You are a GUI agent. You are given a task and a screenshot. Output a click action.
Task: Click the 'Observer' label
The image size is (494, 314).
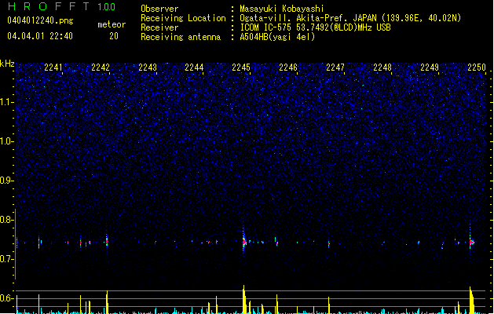(159, 9)
